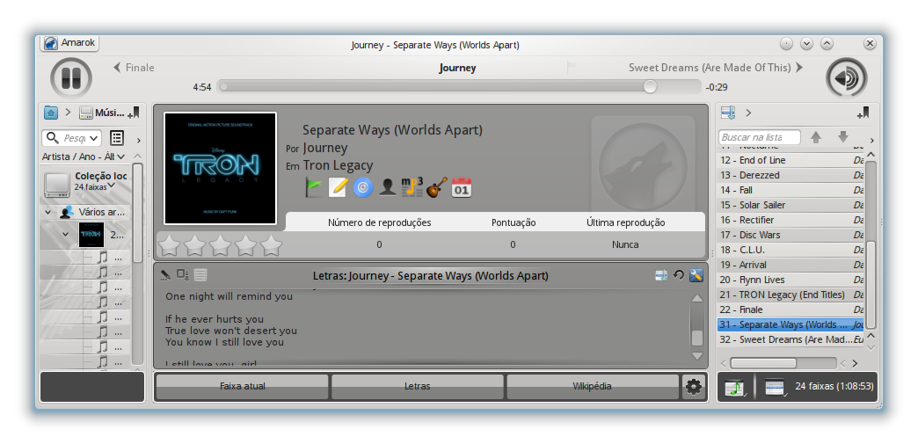Image resolution: width=918 pixels, height=444 pixels.
Task: Open playlist queue layout icon in footer
Action: click(775, 387)
